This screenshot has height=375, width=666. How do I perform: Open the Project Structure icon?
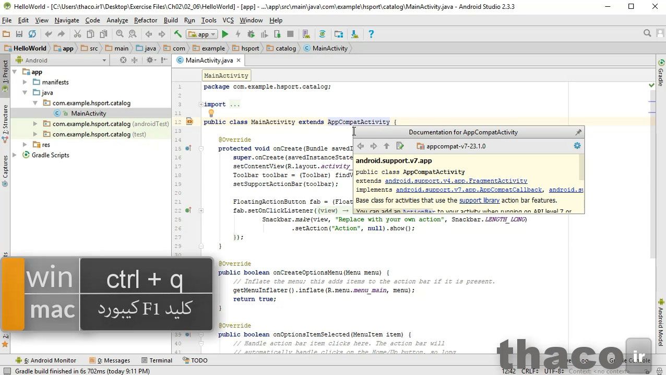tap(339, 34)
